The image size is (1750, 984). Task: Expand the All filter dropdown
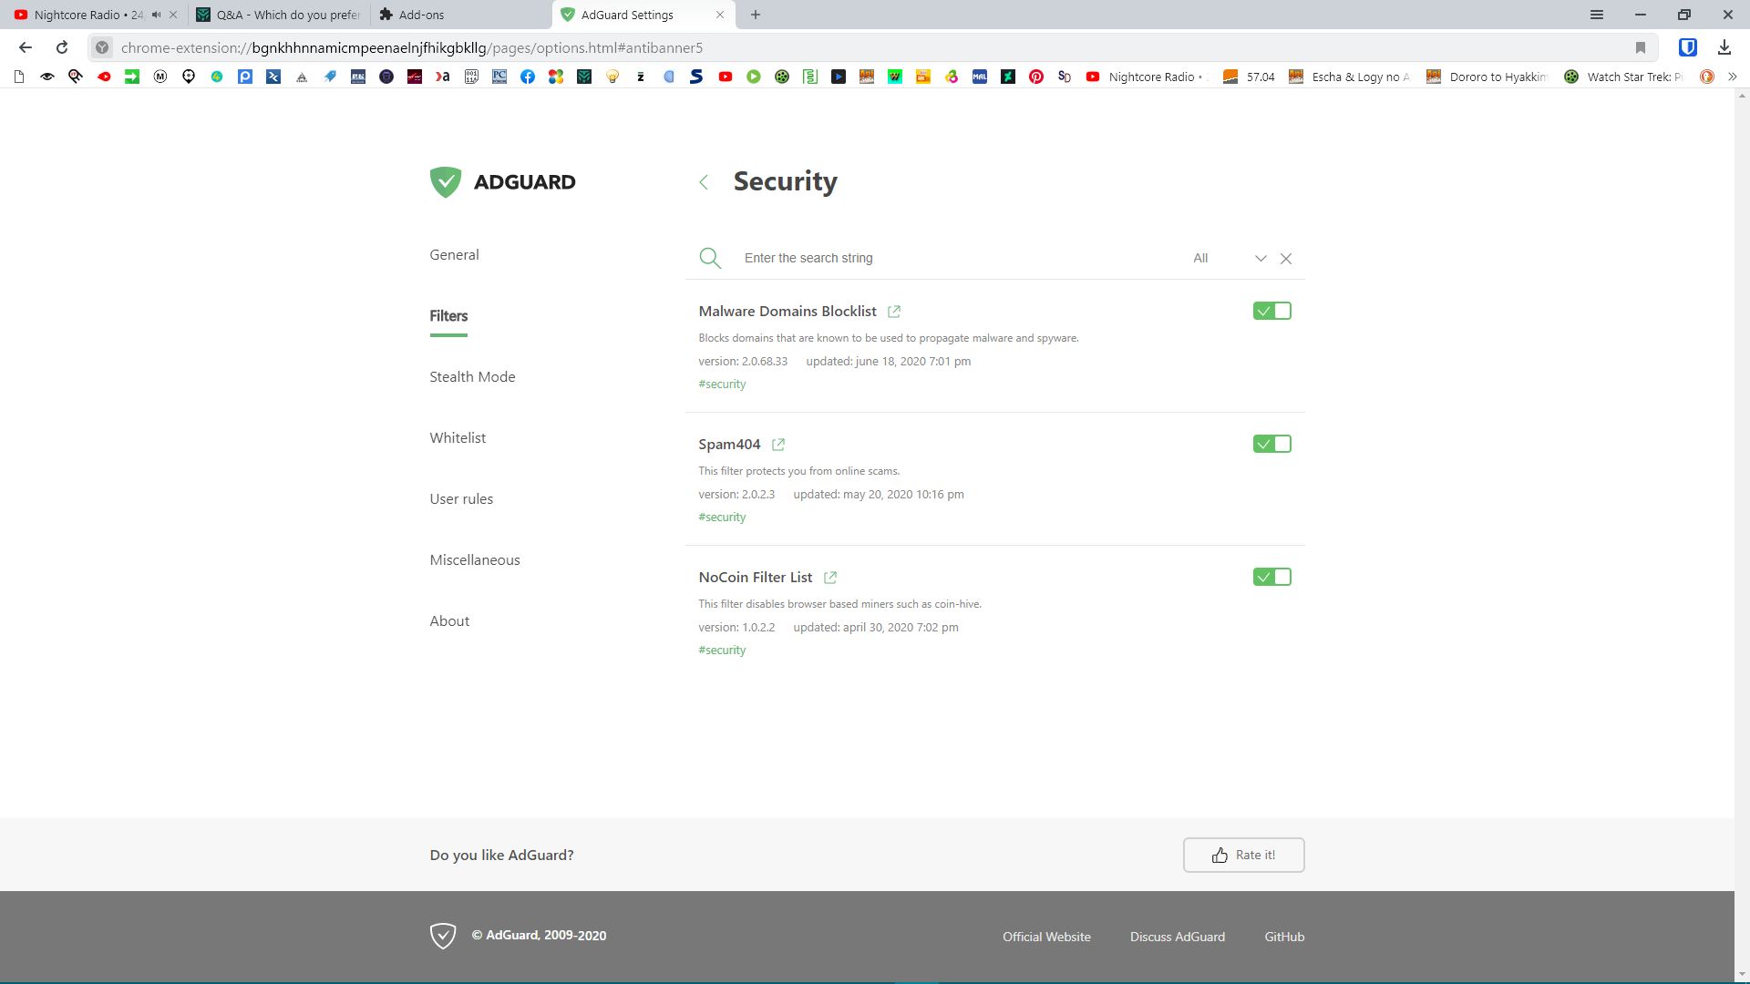coord(1230,259)
